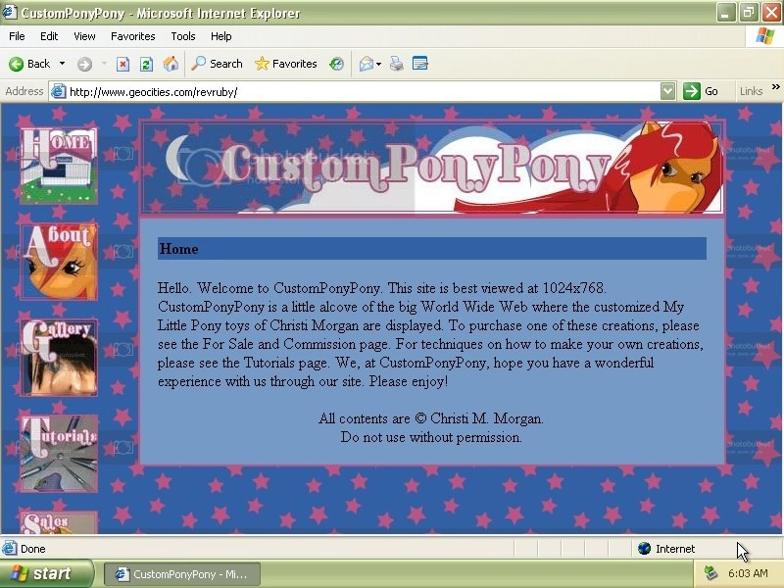Expand the Links toolbar chevron
The height and width of the screenshot is (588, 784).
(775, 87)
